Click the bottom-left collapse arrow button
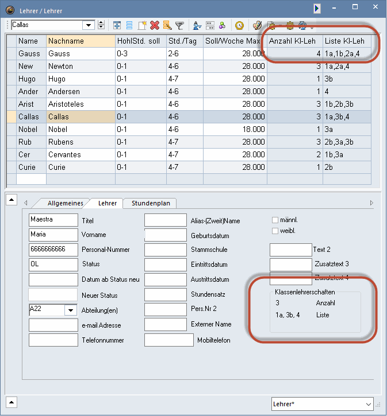The height and width of the screenshot is (416, 387). (12, 402)
